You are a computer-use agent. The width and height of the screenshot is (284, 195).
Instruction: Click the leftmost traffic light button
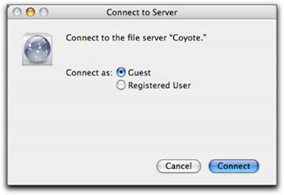17,12
